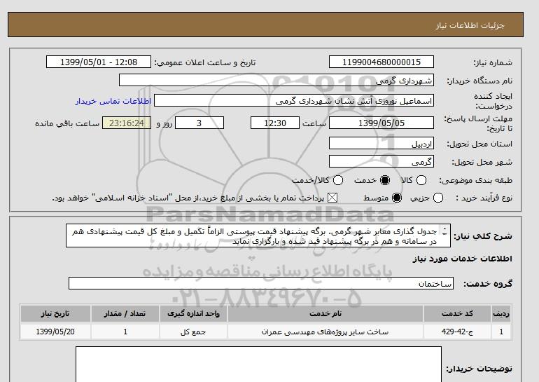Click the نام دستگاه خریدار label

[479, 81]
